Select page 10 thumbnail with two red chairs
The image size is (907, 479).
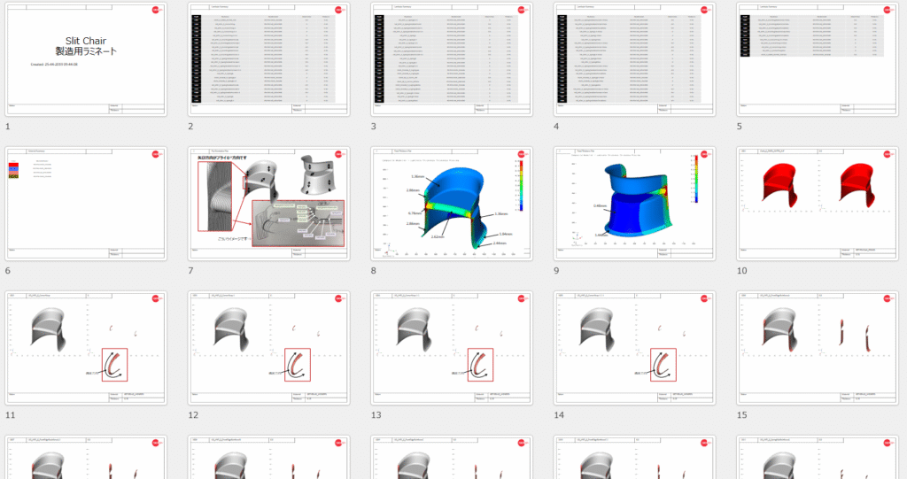tap(816, 203)
